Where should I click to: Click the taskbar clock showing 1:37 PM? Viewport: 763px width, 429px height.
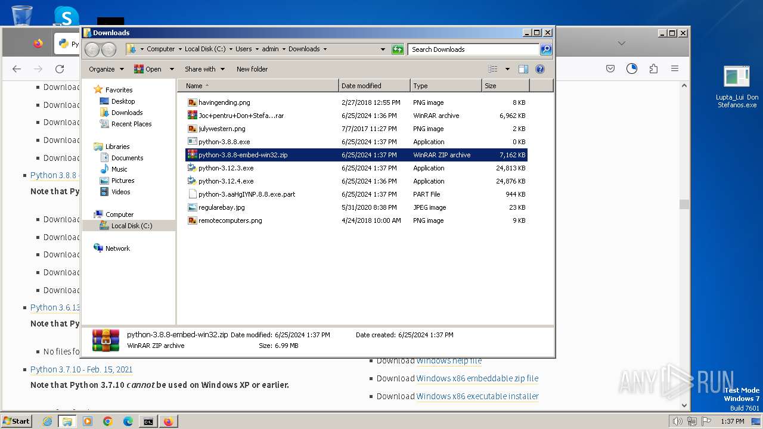[x=732, y=421]
